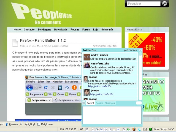Click the Firefox logo icon in status bar

pyautogui.click(x=134, y=129)
